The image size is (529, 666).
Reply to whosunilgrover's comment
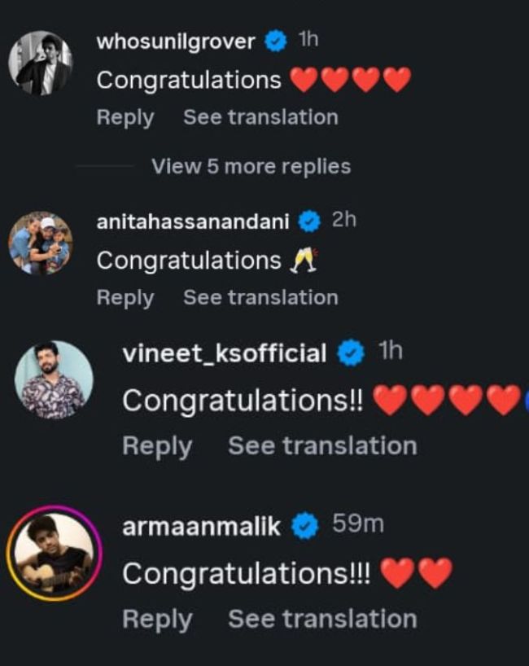click(125, 117)
